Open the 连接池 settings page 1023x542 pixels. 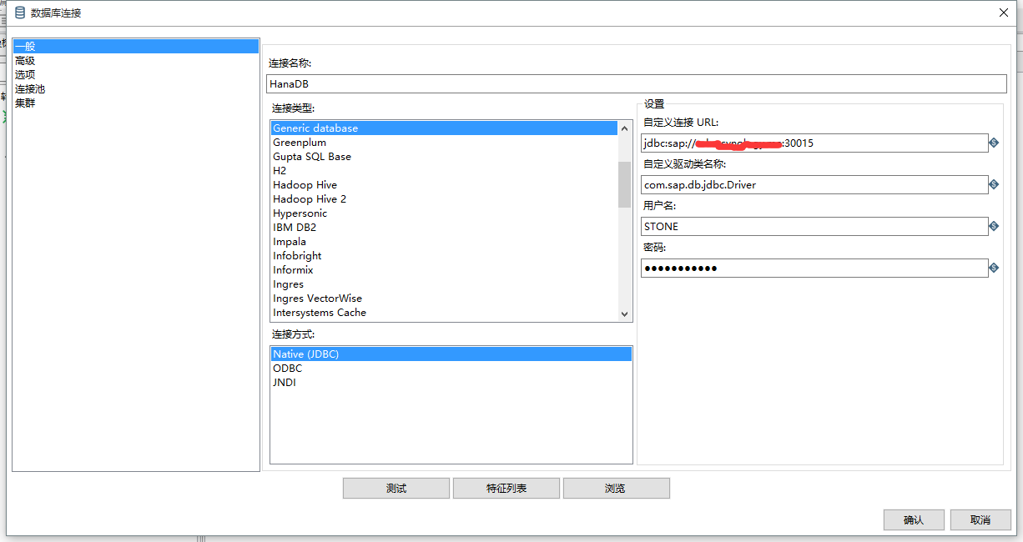coord(136,89)
